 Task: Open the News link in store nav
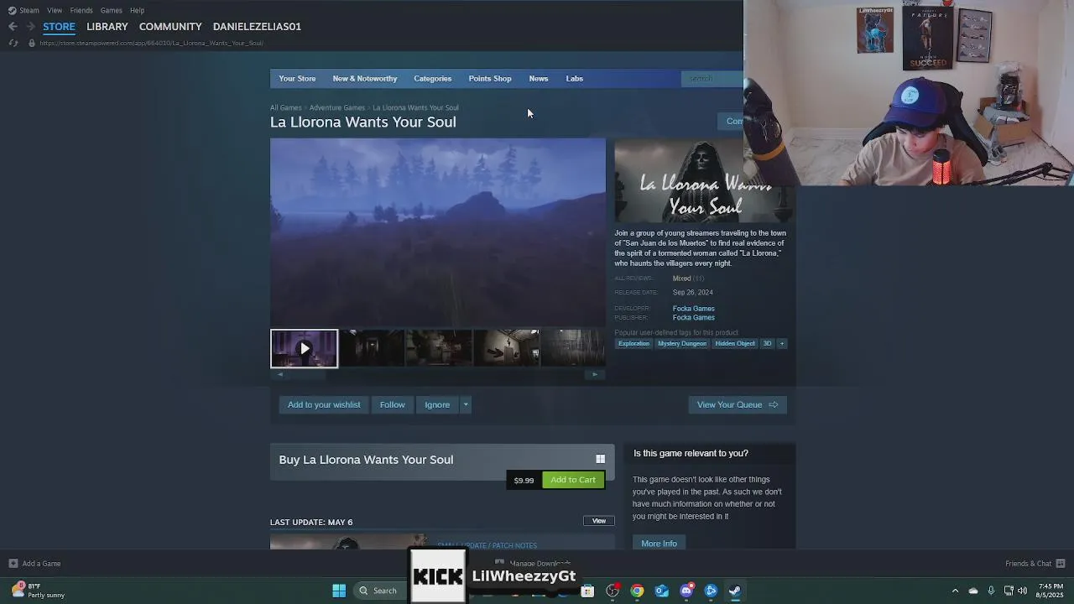(539, 79)
